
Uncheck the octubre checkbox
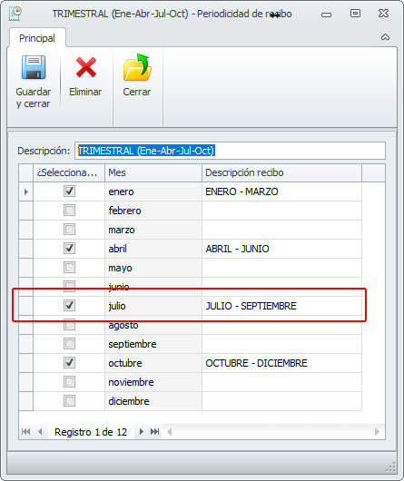pos(69,363)
